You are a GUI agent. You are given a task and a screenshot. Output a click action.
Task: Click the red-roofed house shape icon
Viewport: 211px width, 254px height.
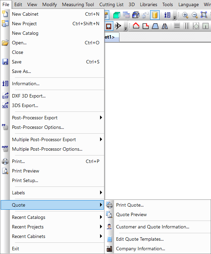[x=136, y=26]
